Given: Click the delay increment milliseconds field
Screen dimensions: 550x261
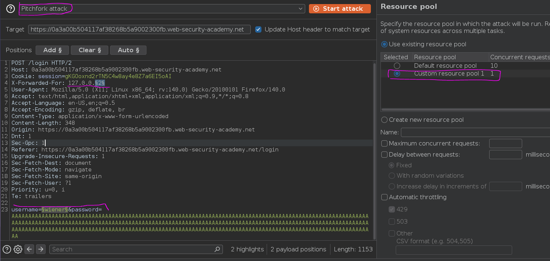Looking at the screenshot, I should coord(505,186).
